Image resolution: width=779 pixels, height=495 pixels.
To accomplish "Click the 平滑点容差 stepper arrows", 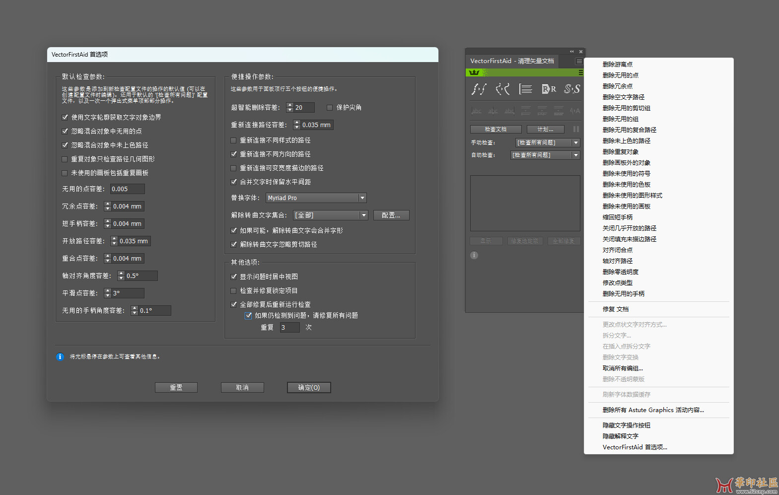I will (108, 293).
